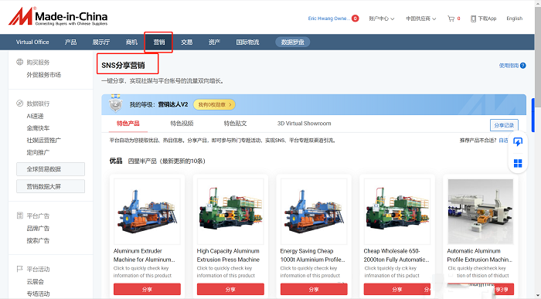
Task: Open the yellow badge pill with arrow
Action: [214, 104]
